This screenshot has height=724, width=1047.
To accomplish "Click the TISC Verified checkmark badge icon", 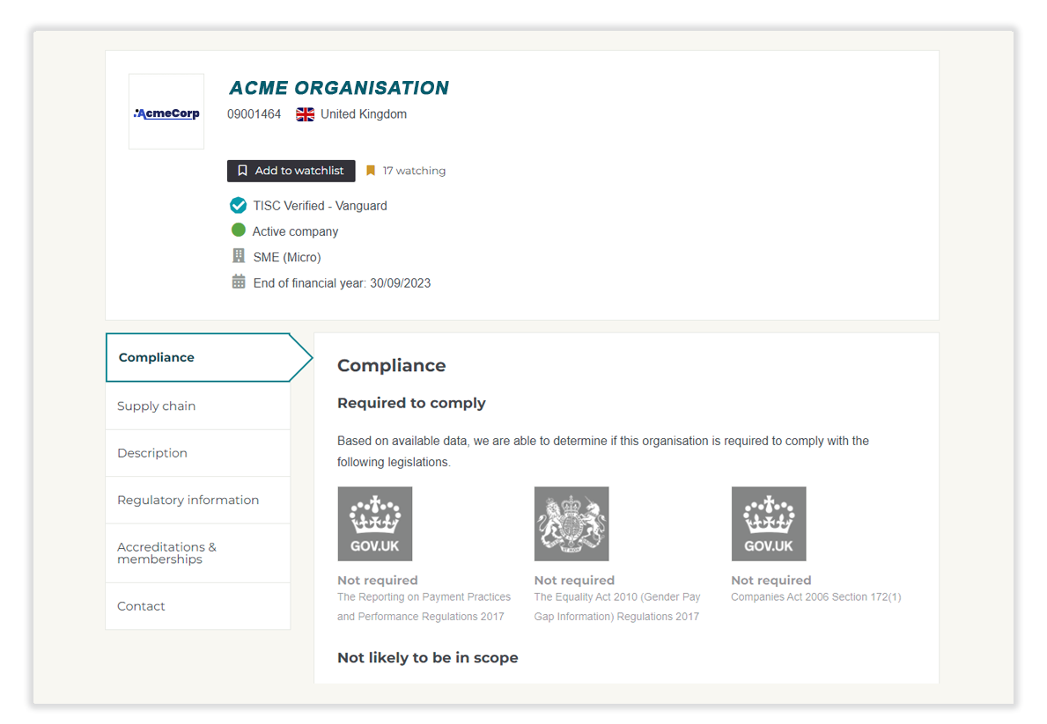I will pos(238,206).
